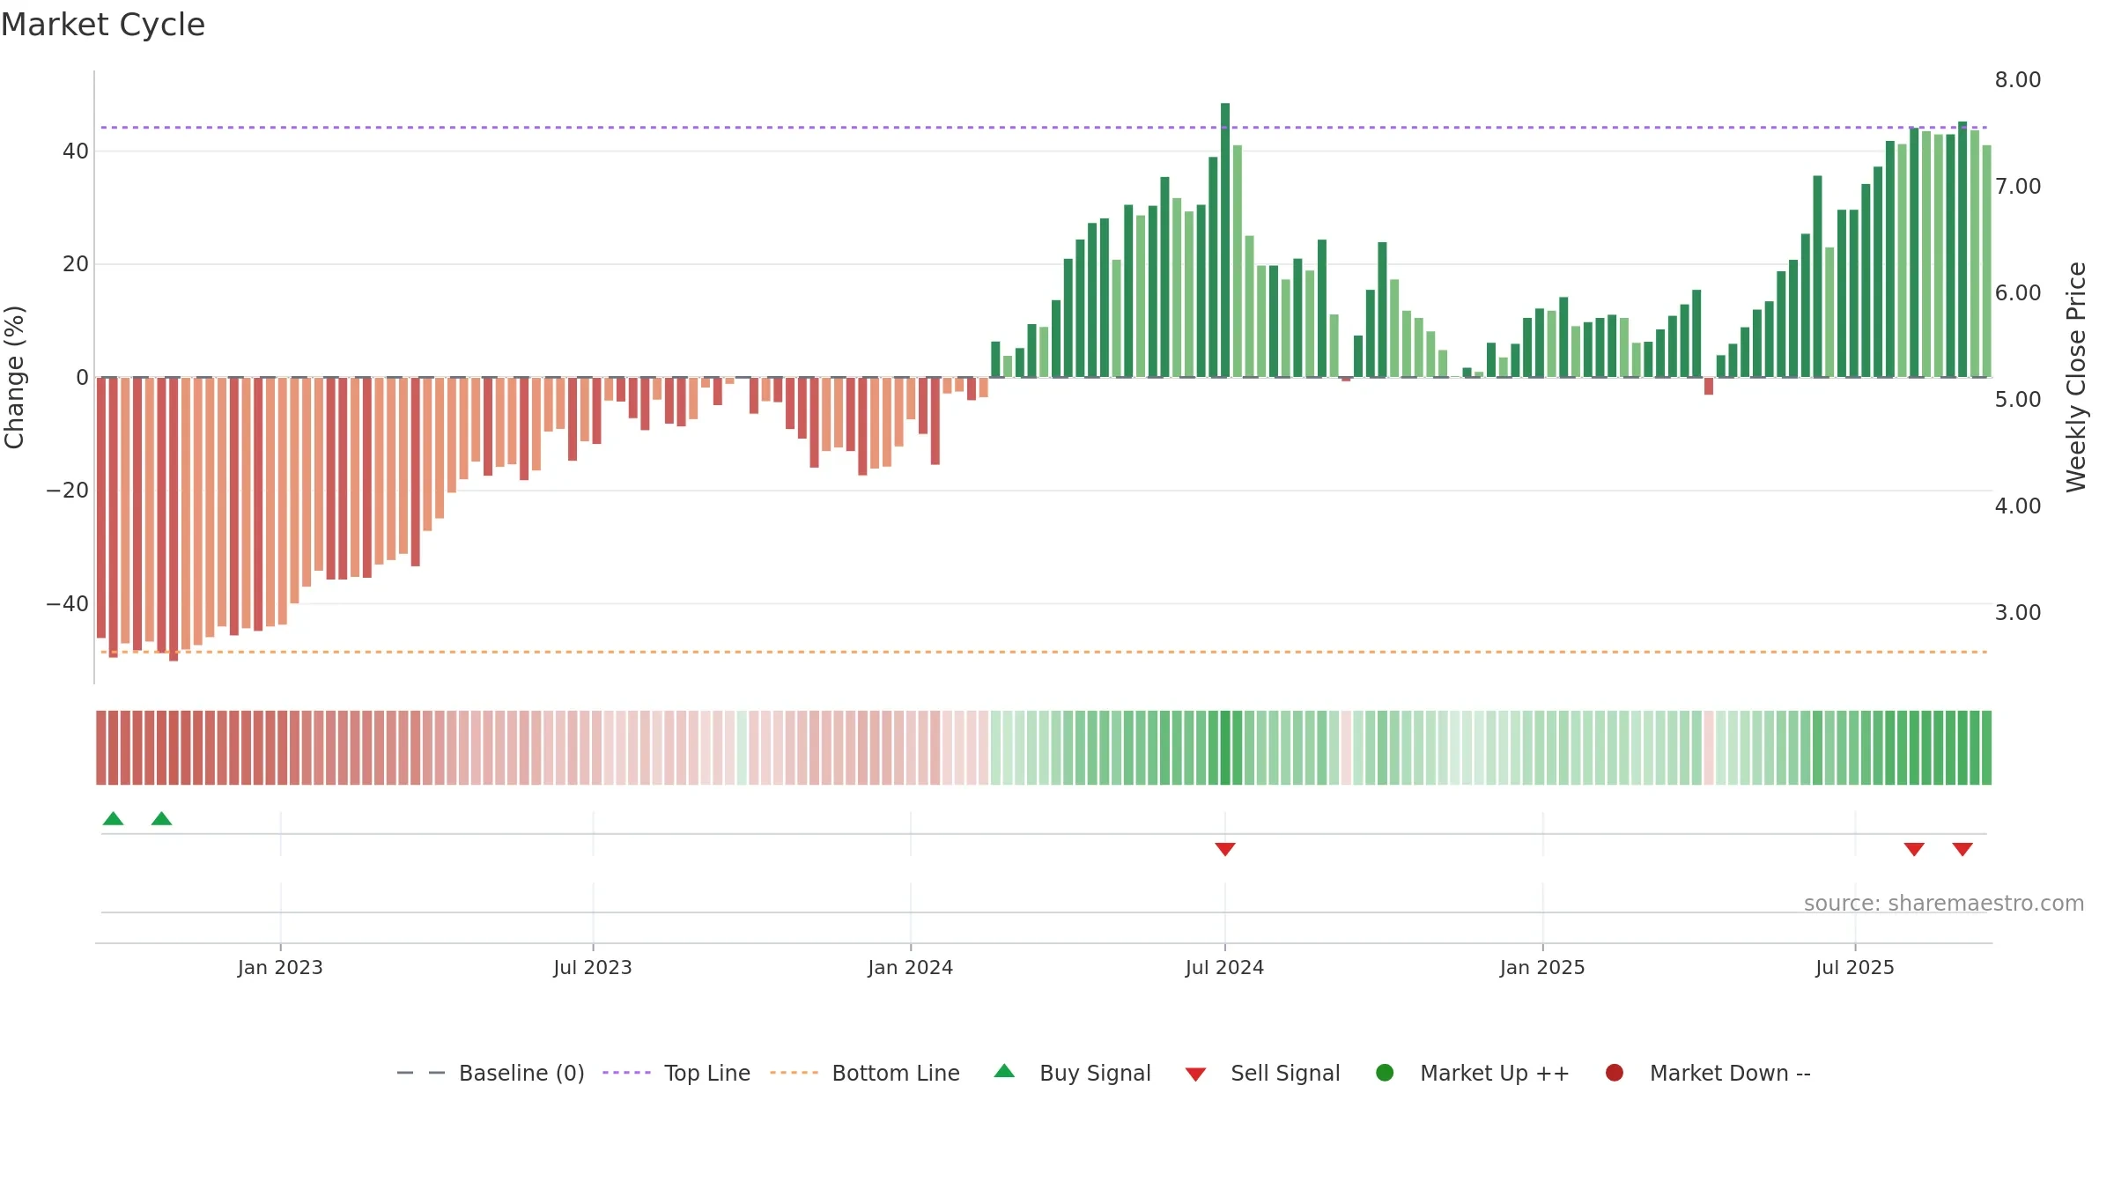
Task: Click the darkest green heat strip cell at Jul 2024
Action: tap(1225, 748)
